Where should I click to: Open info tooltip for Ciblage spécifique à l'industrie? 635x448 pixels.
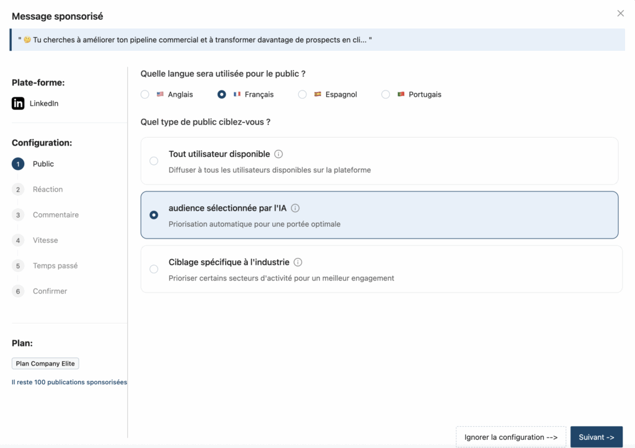coord(298,262)
